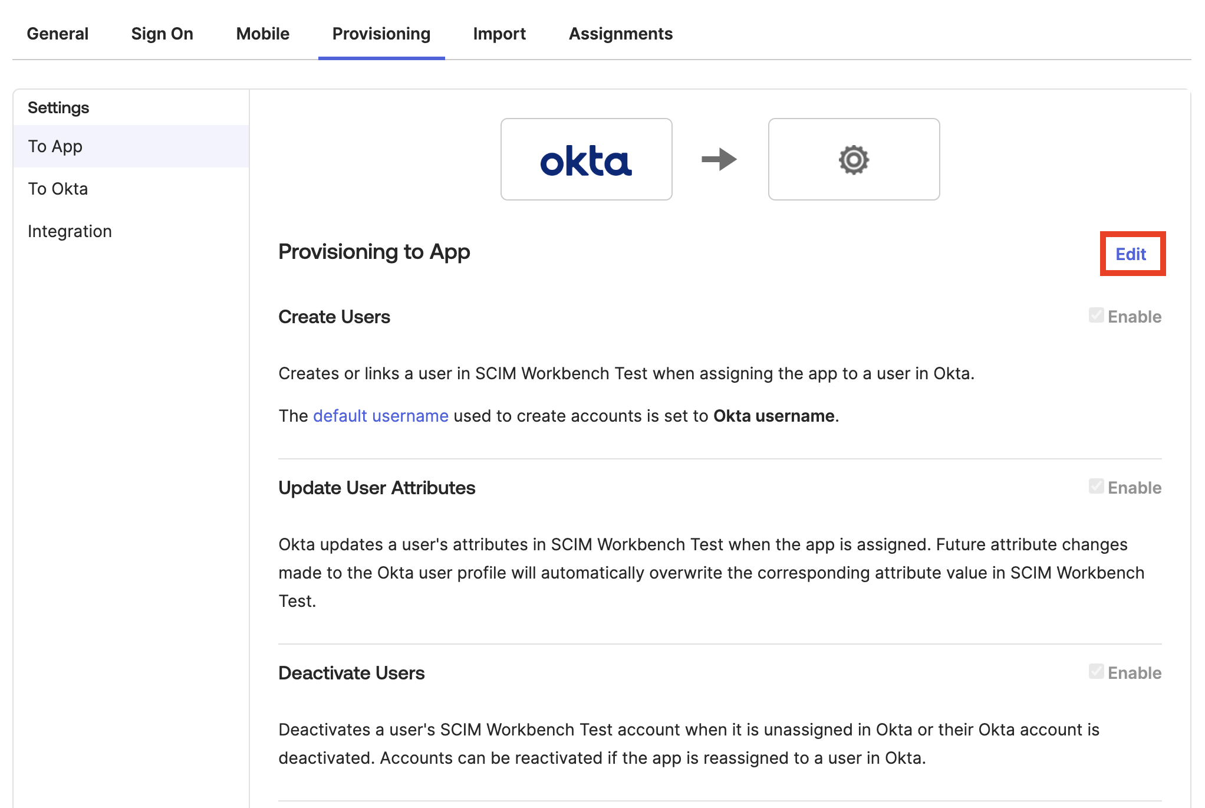Click the Deactivate Users heading

pyautogui.click(x=351, y=673)
